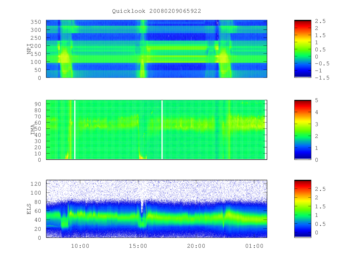Click the 5 label on IMA color bar
This screenshot has width=356, height=267.
[x=317, y=100]
